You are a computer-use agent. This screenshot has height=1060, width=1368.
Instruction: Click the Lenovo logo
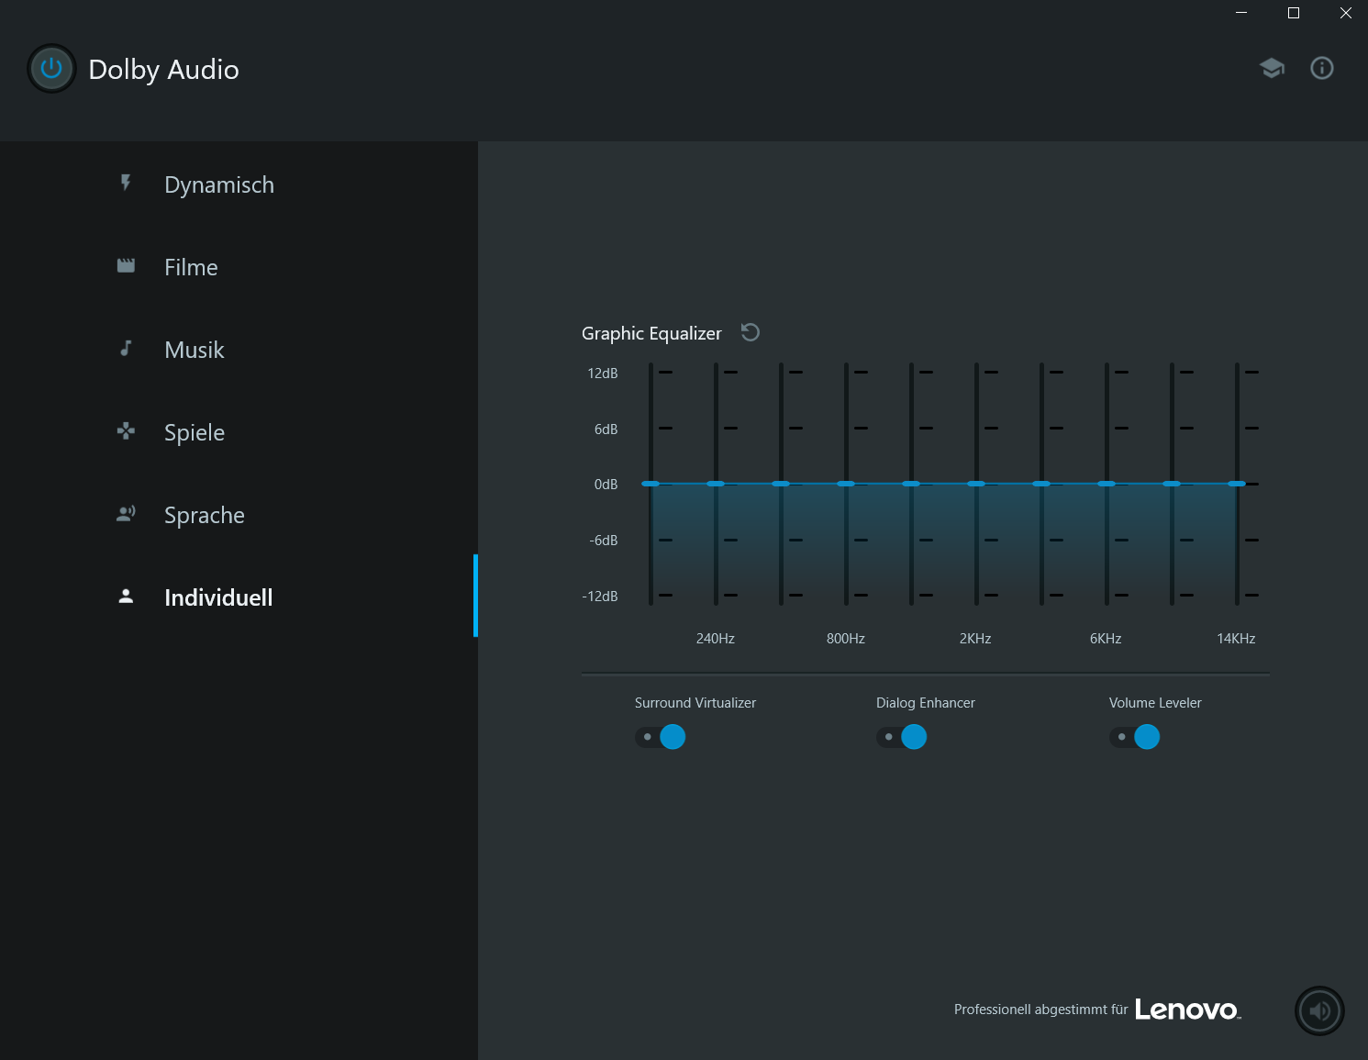tap(1187, 1010)
